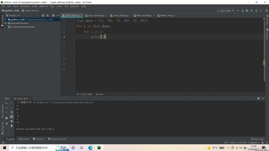The width and height of the screenshot is (269, 151).
Task: Open the Python Console tool window
Action: tap(57, 139)
